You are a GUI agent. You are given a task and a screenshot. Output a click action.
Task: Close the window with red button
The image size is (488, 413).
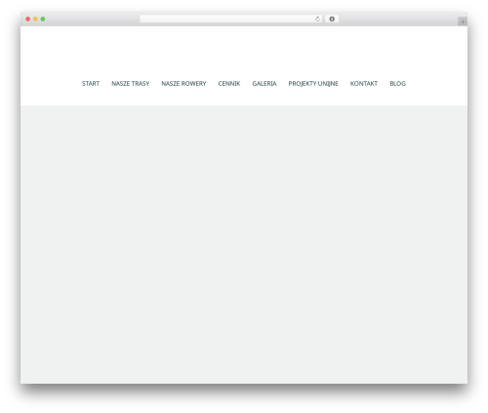(x=28, y=20)
